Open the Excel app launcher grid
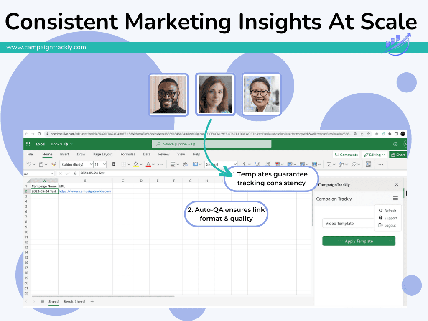428x321 pixels. pos(28,144)
